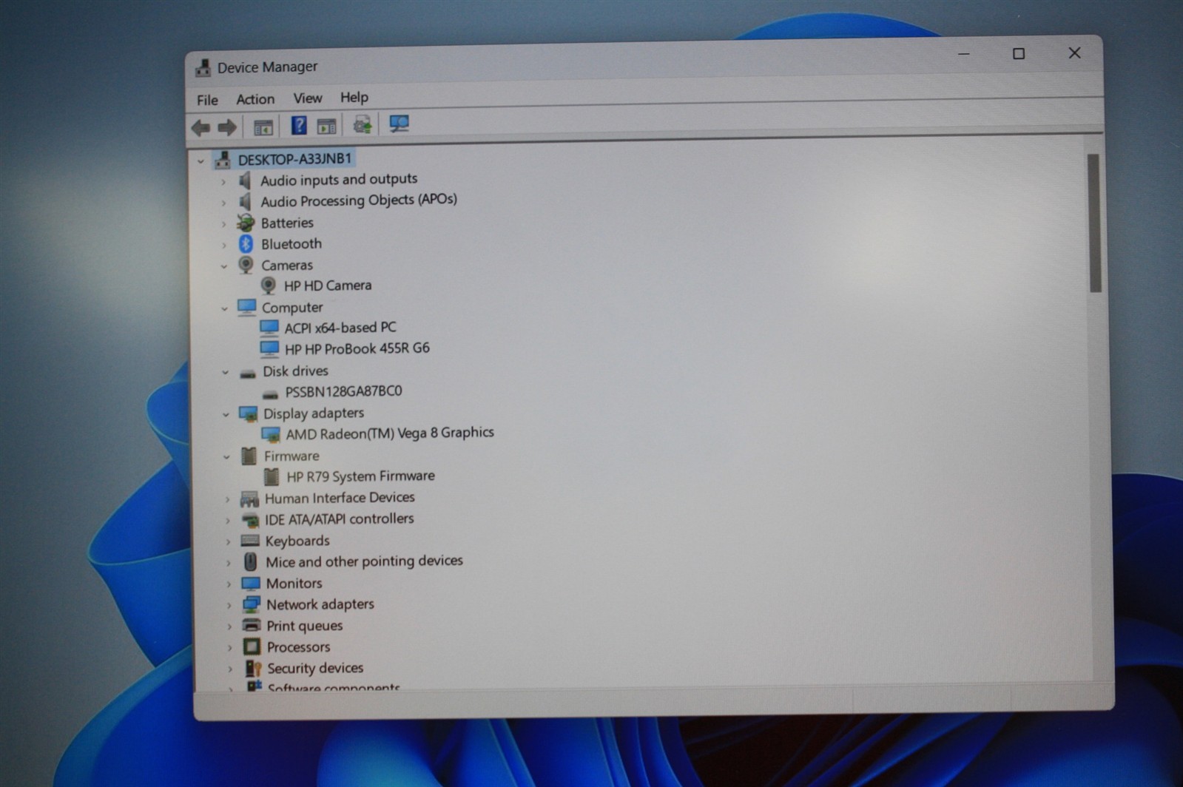The image size is (1183, 787).
Task: Select the PSSBN128GA87BC0 disk drive
Action: pyautogui.click(x=343, y=391)
